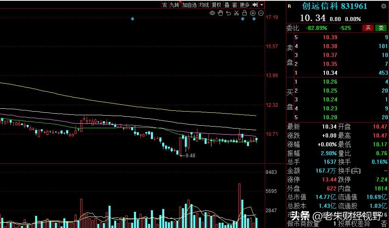Click the 流通值 value 10.69亿
Screen dimensions: 389x228
click(377, 197)
